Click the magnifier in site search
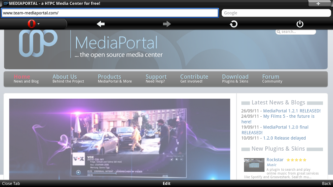 tap(279, 32)
